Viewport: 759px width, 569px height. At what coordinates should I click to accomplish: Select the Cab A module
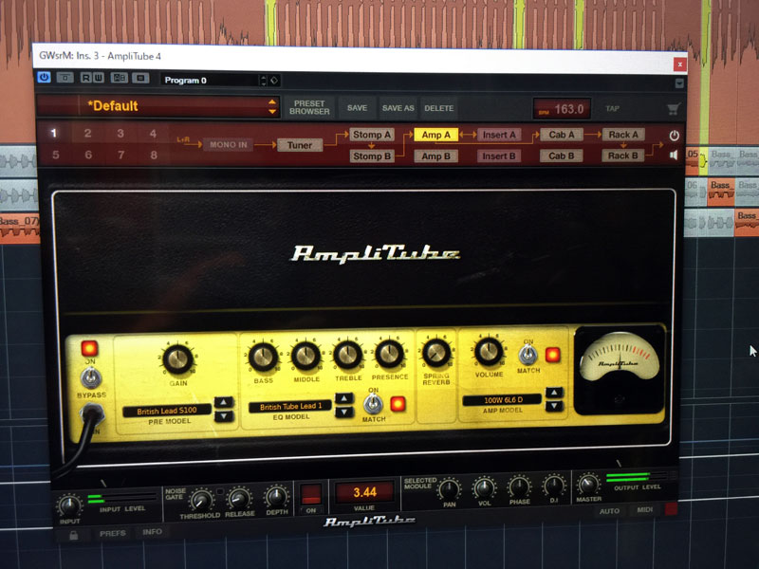[x=561, y=135]
